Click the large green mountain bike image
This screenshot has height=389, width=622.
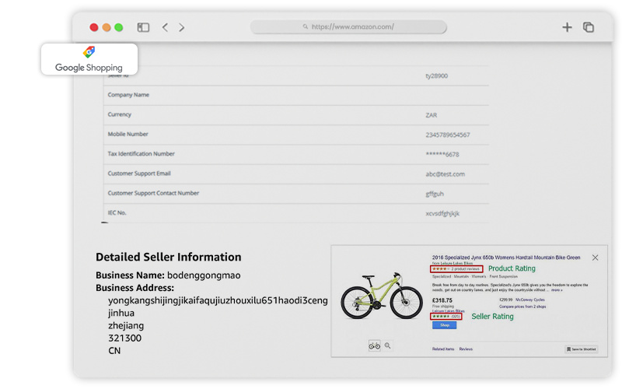click(382, 296)
